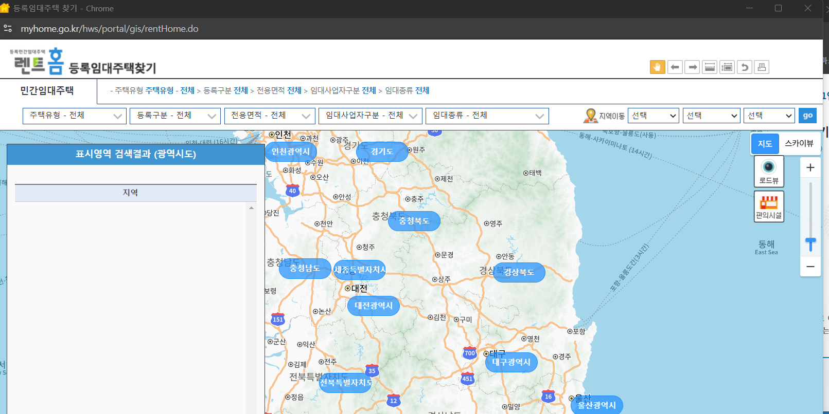Zoom out the map with minus
829x414 pixels.
(x=810, y=267)
